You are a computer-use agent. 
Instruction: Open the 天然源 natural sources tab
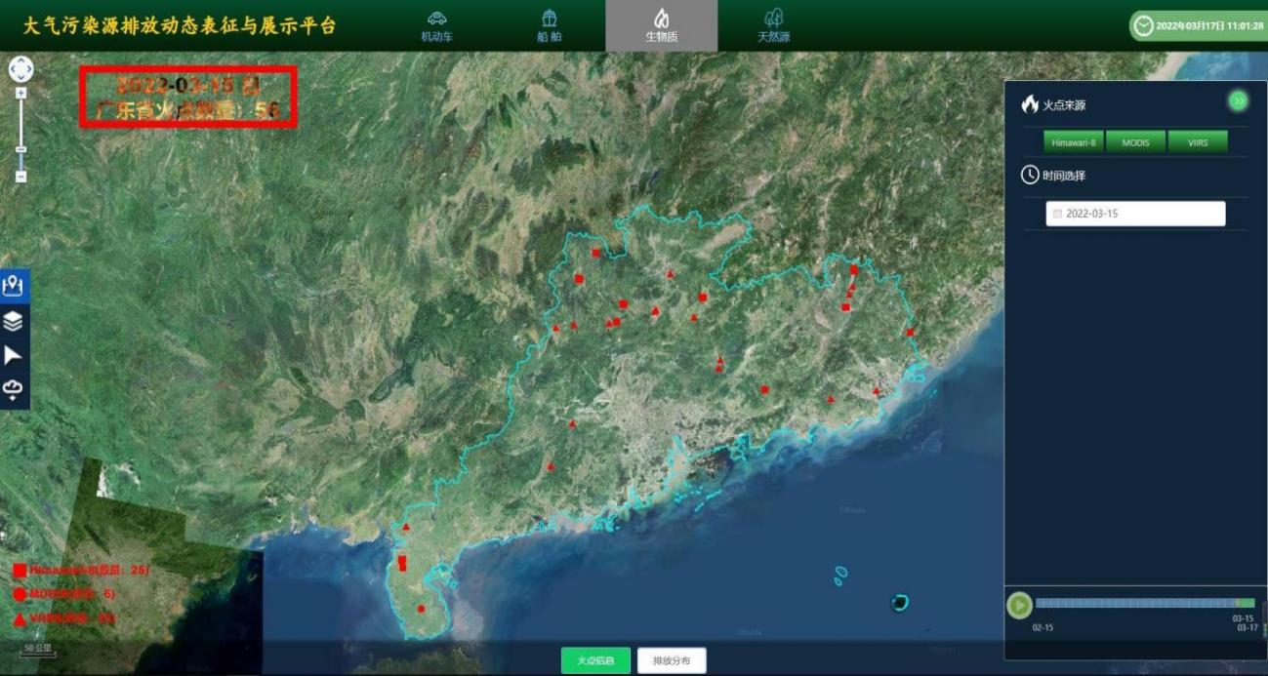pos(774,26)
